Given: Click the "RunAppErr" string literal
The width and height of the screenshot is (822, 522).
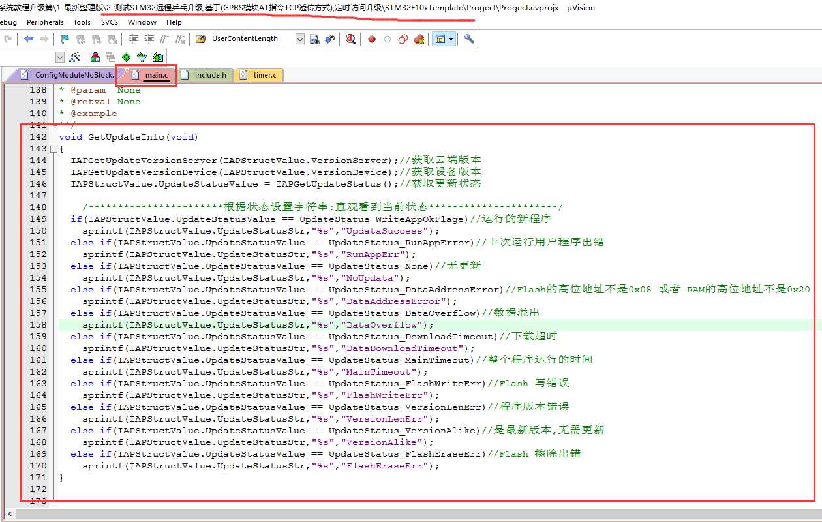Looking at the screenshot, I should [373, 254].
